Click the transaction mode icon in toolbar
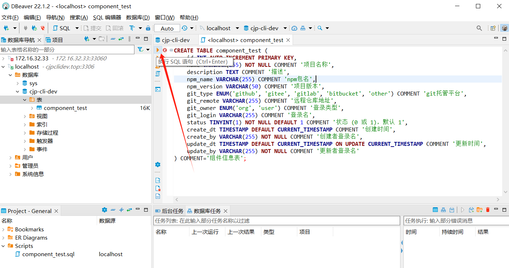The height and width of the screenshot is (268, 509). point(132,28)
